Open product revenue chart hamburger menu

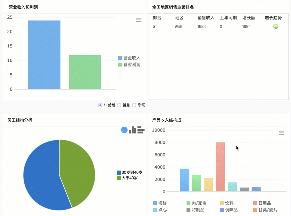click(281, 132)
